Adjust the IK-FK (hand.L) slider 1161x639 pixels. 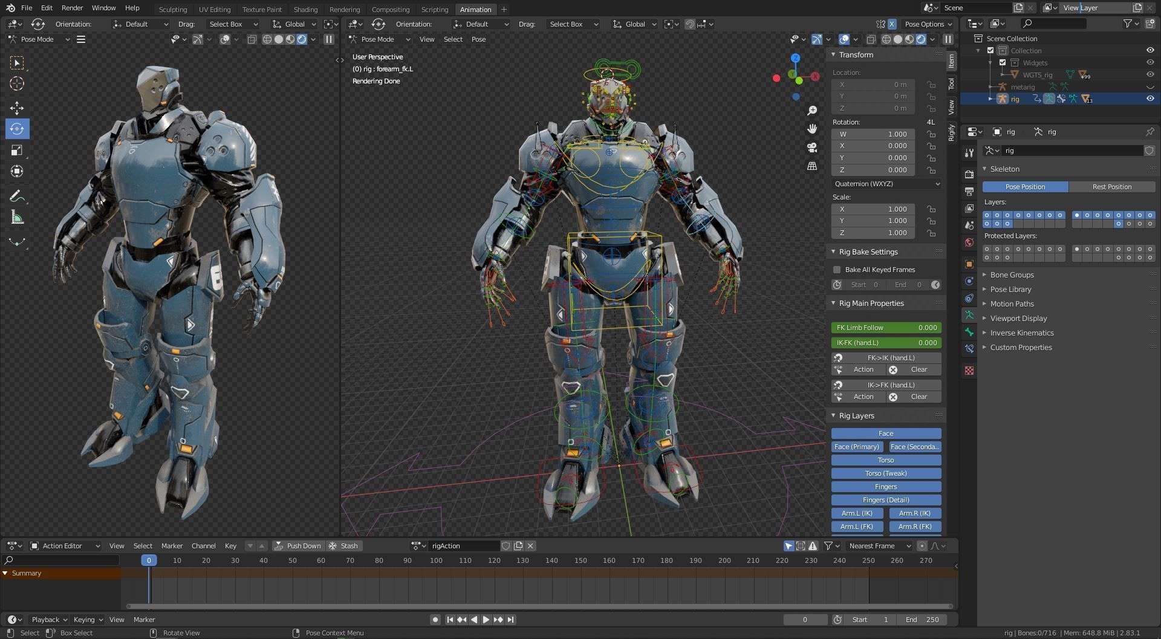[886, 343]
